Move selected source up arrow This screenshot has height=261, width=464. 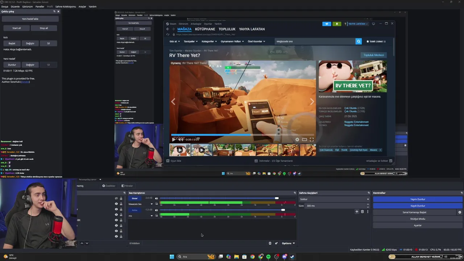(x=82, y=243)
